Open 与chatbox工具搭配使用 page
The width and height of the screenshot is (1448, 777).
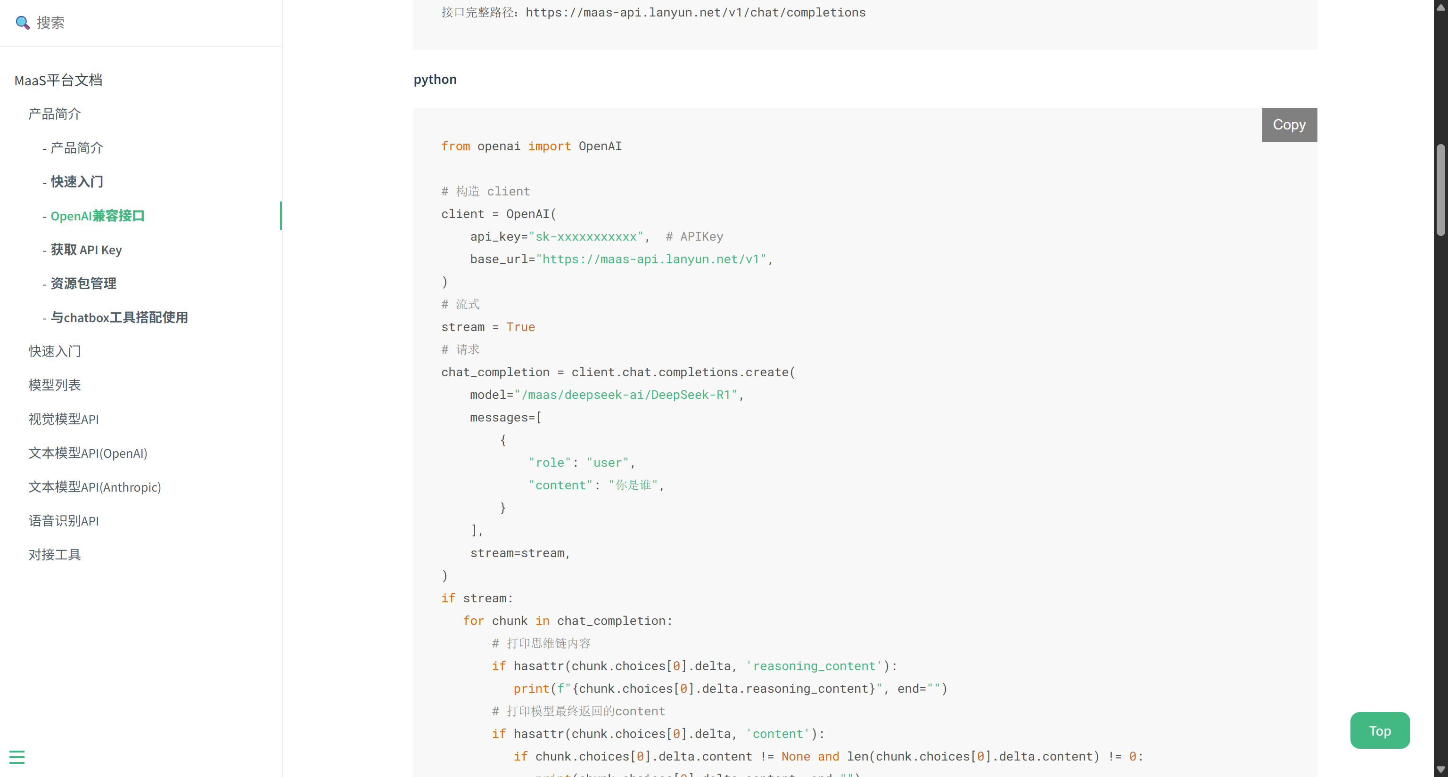tap(119, 317)
